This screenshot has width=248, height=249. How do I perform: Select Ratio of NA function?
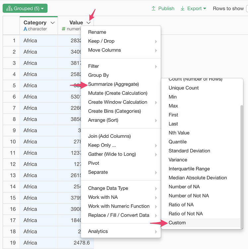click(201, 205)
